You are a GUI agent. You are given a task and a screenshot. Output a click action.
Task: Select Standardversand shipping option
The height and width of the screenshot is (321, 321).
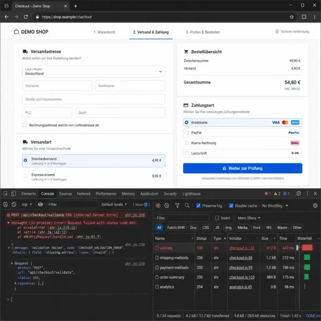94,160
